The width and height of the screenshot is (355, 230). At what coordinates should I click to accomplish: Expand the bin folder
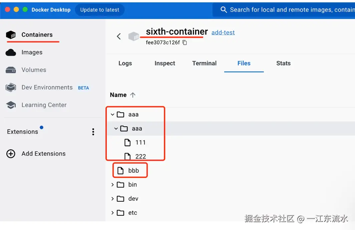coord(112,185)
